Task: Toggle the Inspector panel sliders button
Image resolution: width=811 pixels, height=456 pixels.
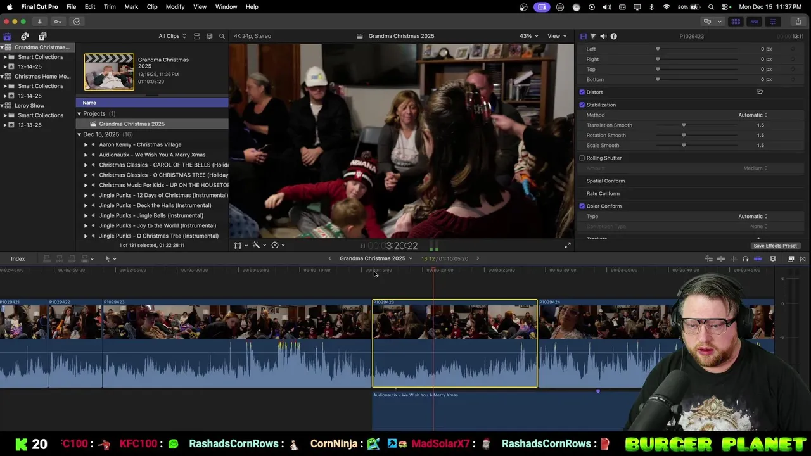Action: tap(772, 22)
